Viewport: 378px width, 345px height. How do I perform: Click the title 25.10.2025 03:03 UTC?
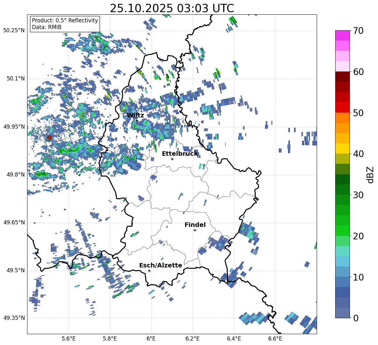[x=172, y=8]
